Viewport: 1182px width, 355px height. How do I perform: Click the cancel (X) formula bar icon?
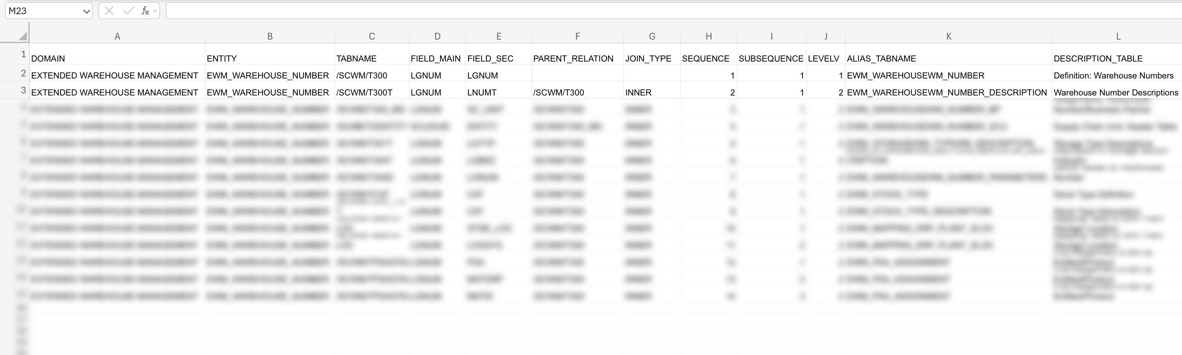pyautogui.click(x=109, y=11)
